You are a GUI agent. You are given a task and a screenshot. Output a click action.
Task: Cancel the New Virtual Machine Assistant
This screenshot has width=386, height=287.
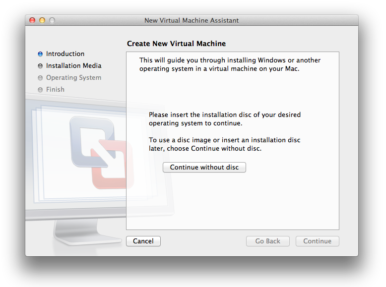(x=143, y=241)
